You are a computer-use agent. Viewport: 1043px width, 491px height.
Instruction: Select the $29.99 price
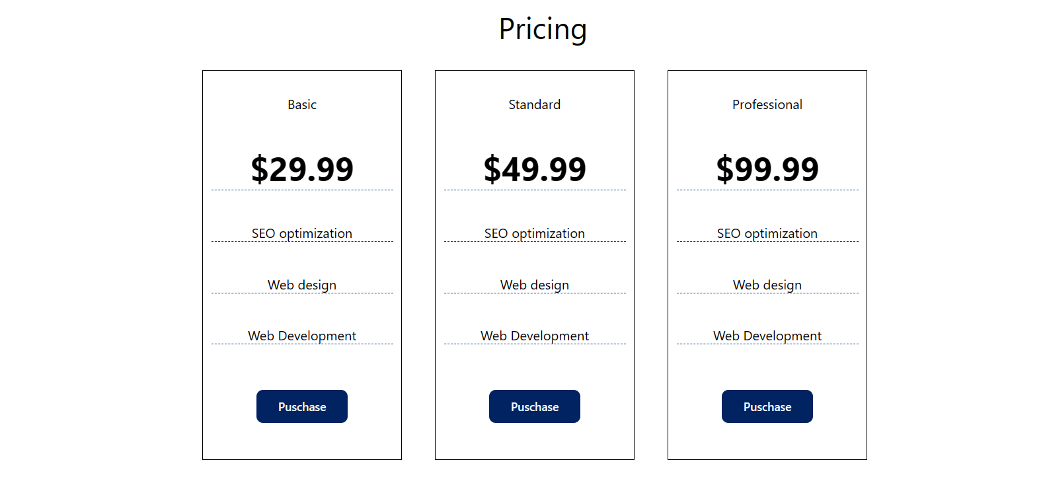click(302, 169)
